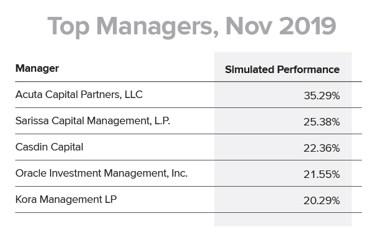The width and height of the screenshot is (371, 236).
Task: Click the empty shaded cell below 20.29%
Action: coord(283,220)
